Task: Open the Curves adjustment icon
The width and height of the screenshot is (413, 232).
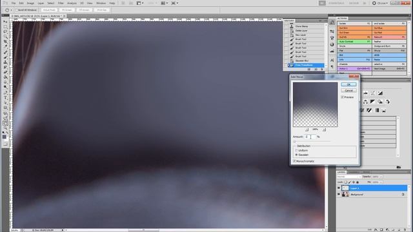Action: pos(373,93)
